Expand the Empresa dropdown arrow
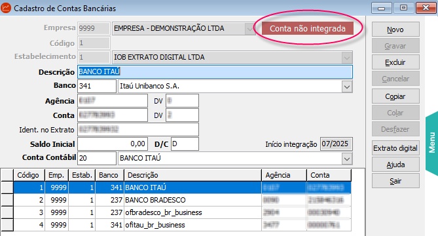 coord(249,29)
